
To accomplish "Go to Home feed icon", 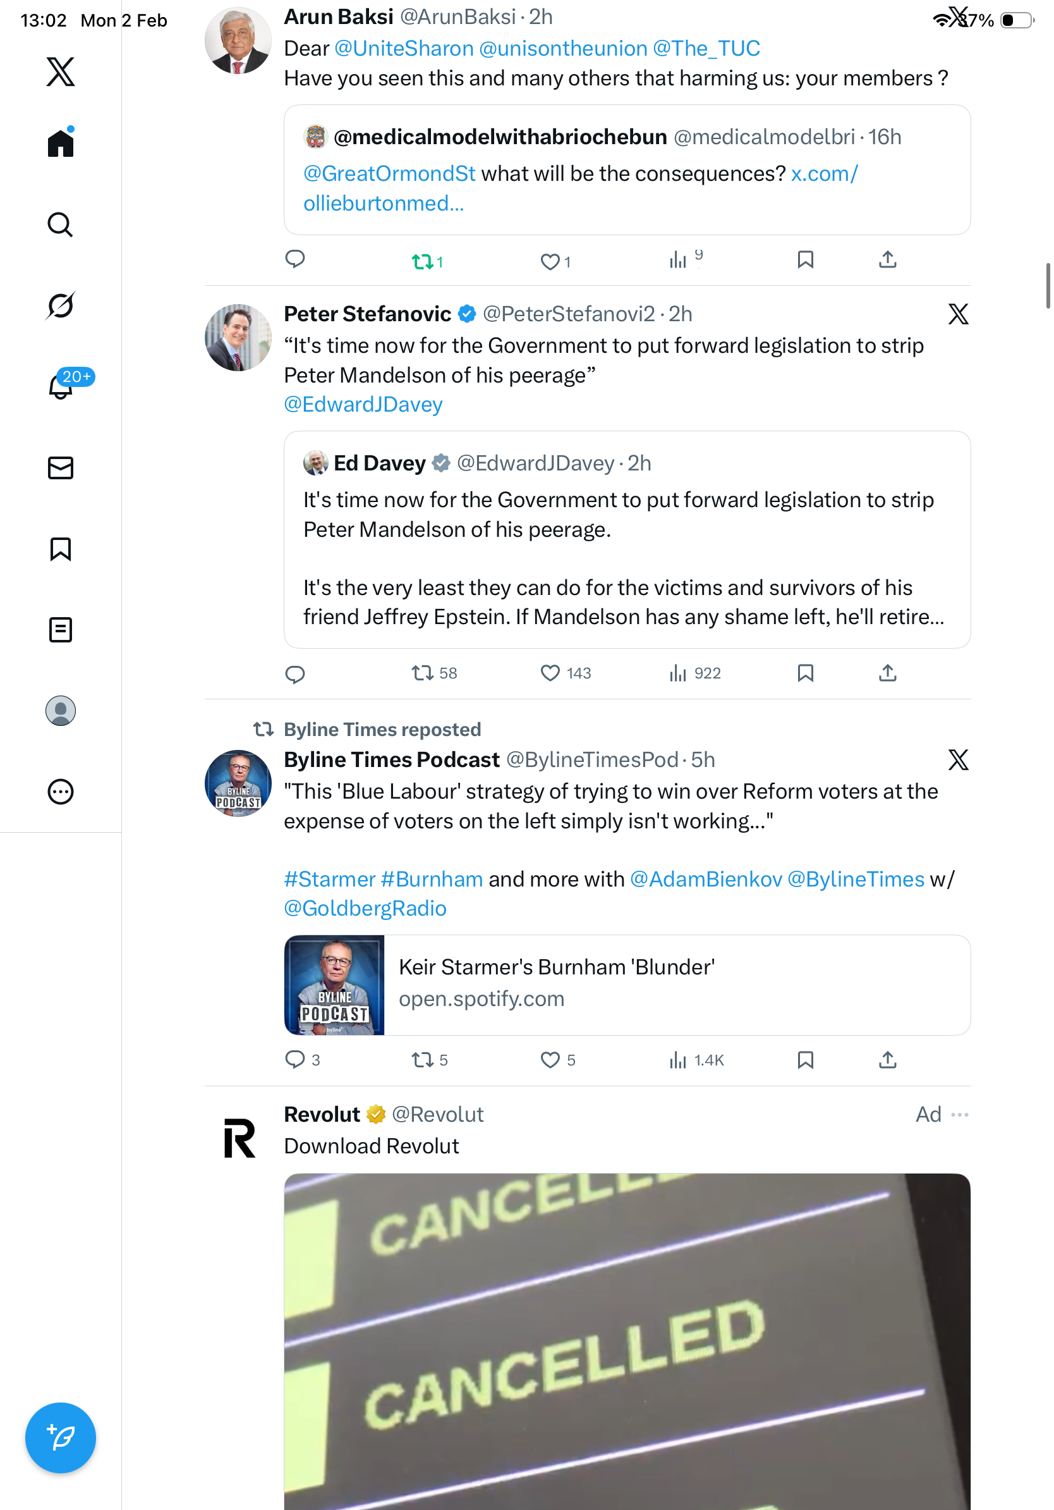I will point(61,142).
